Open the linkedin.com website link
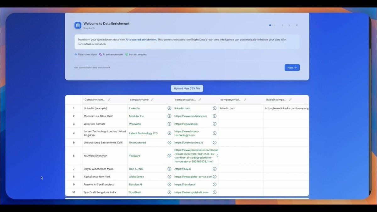Viewport: 377px width, 212px height. [182, 108]
